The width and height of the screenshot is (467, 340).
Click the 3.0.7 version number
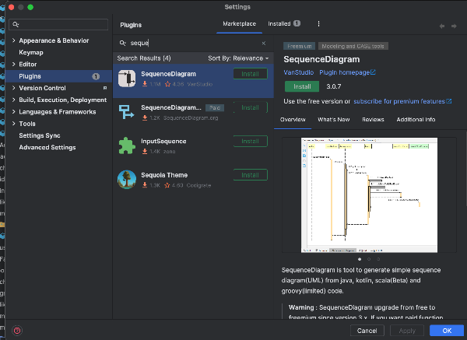[x=334, y=86]
